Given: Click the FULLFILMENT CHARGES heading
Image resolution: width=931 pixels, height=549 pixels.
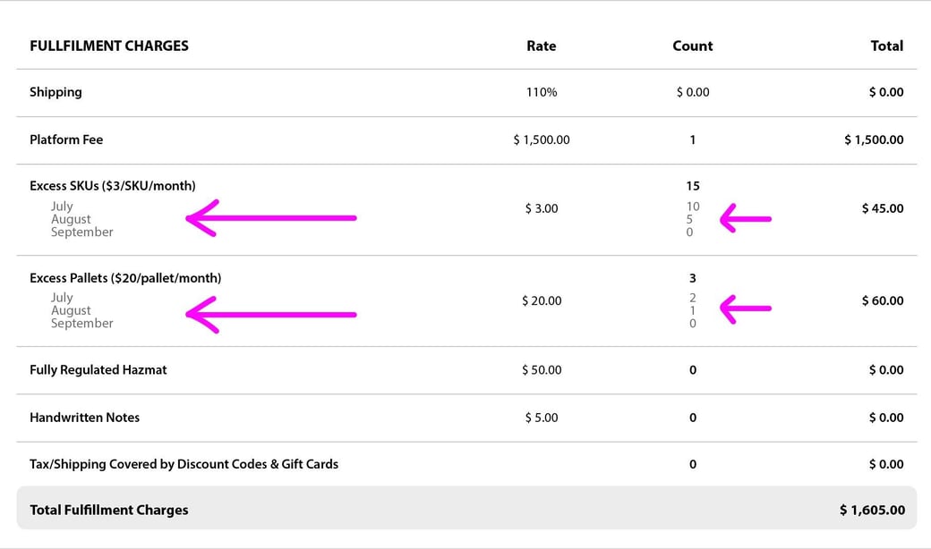Looking at the screenshot, I should pos(109,46).
